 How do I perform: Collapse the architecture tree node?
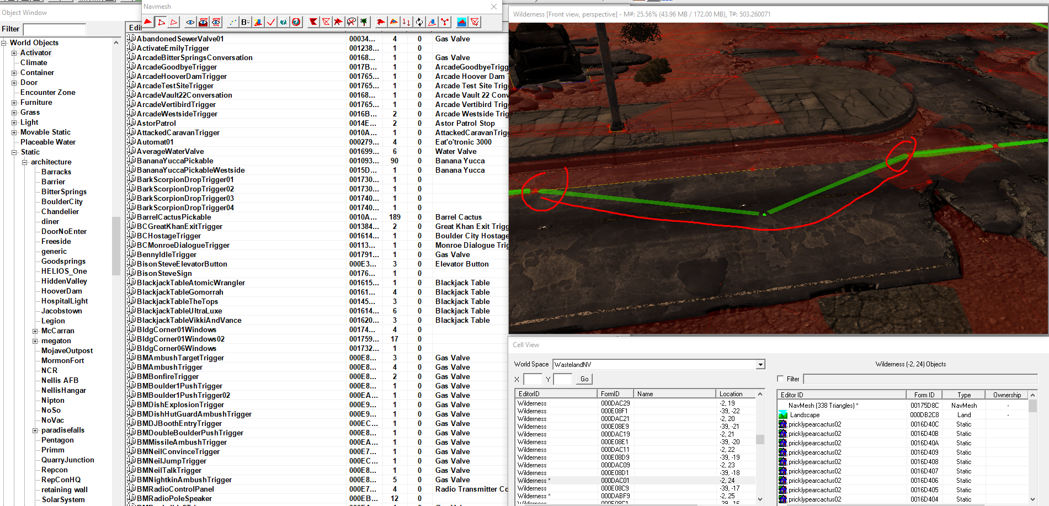pos(25,162)
